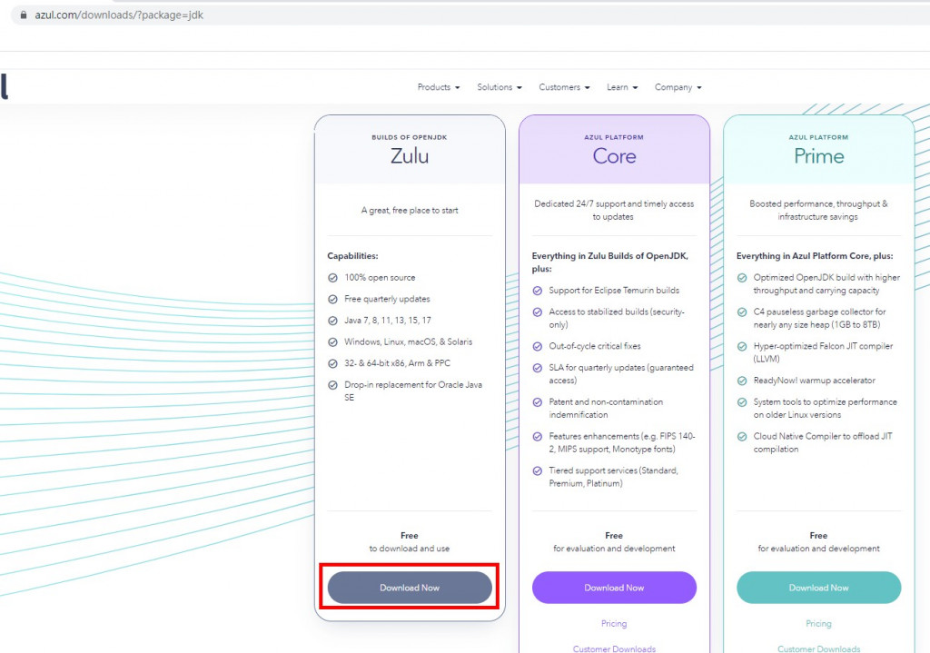Click 'for evaluation and development' under Core
This screenshot has width=930, height=653.
coord(614,549)
